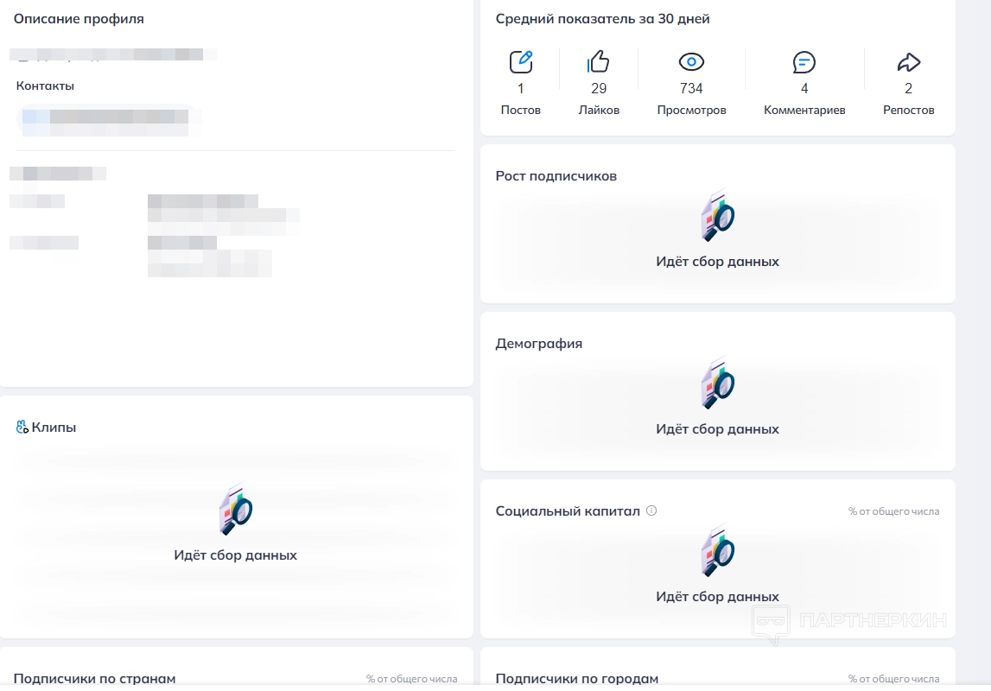991x691 pixels.
Task: Click the Подписчики по странам heading
Action: [94, 679]
